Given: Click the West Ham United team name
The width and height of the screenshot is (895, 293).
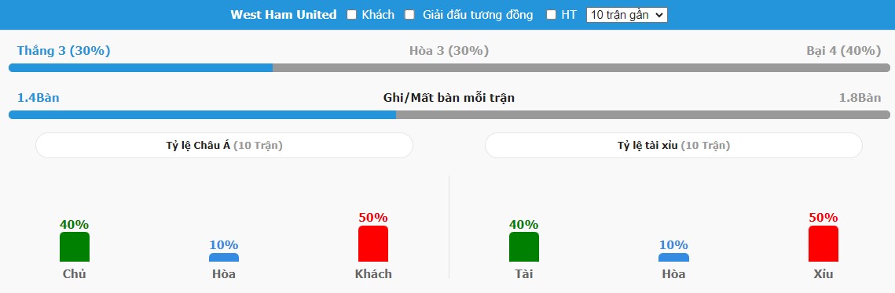Looking at the screenshot, I should [283, 15].
